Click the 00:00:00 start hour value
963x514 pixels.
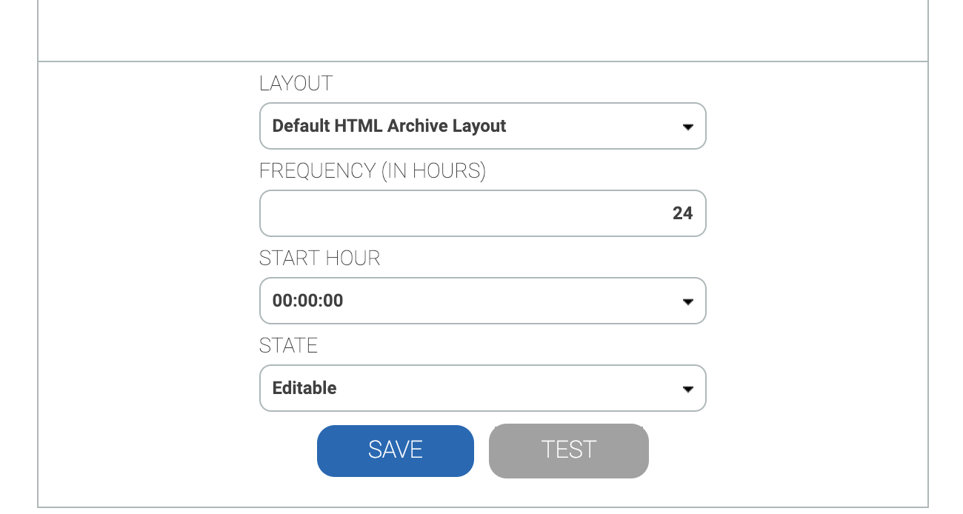click(x=307, y=301)
